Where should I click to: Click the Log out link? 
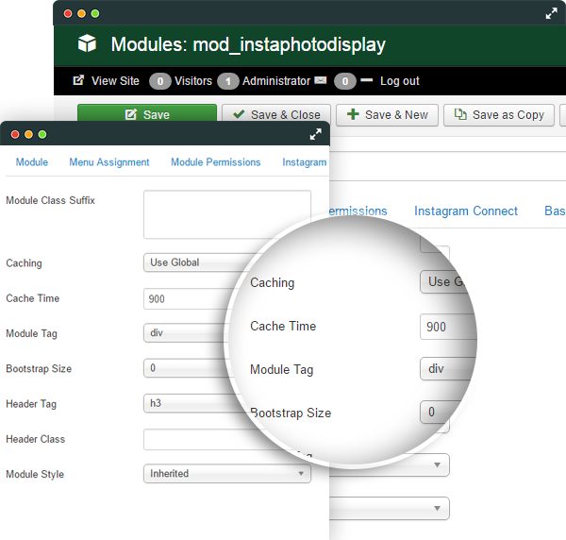pos(400,81)
